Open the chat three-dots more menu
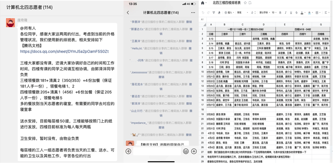This screenshot has width=333, height=164. (193, 13)
